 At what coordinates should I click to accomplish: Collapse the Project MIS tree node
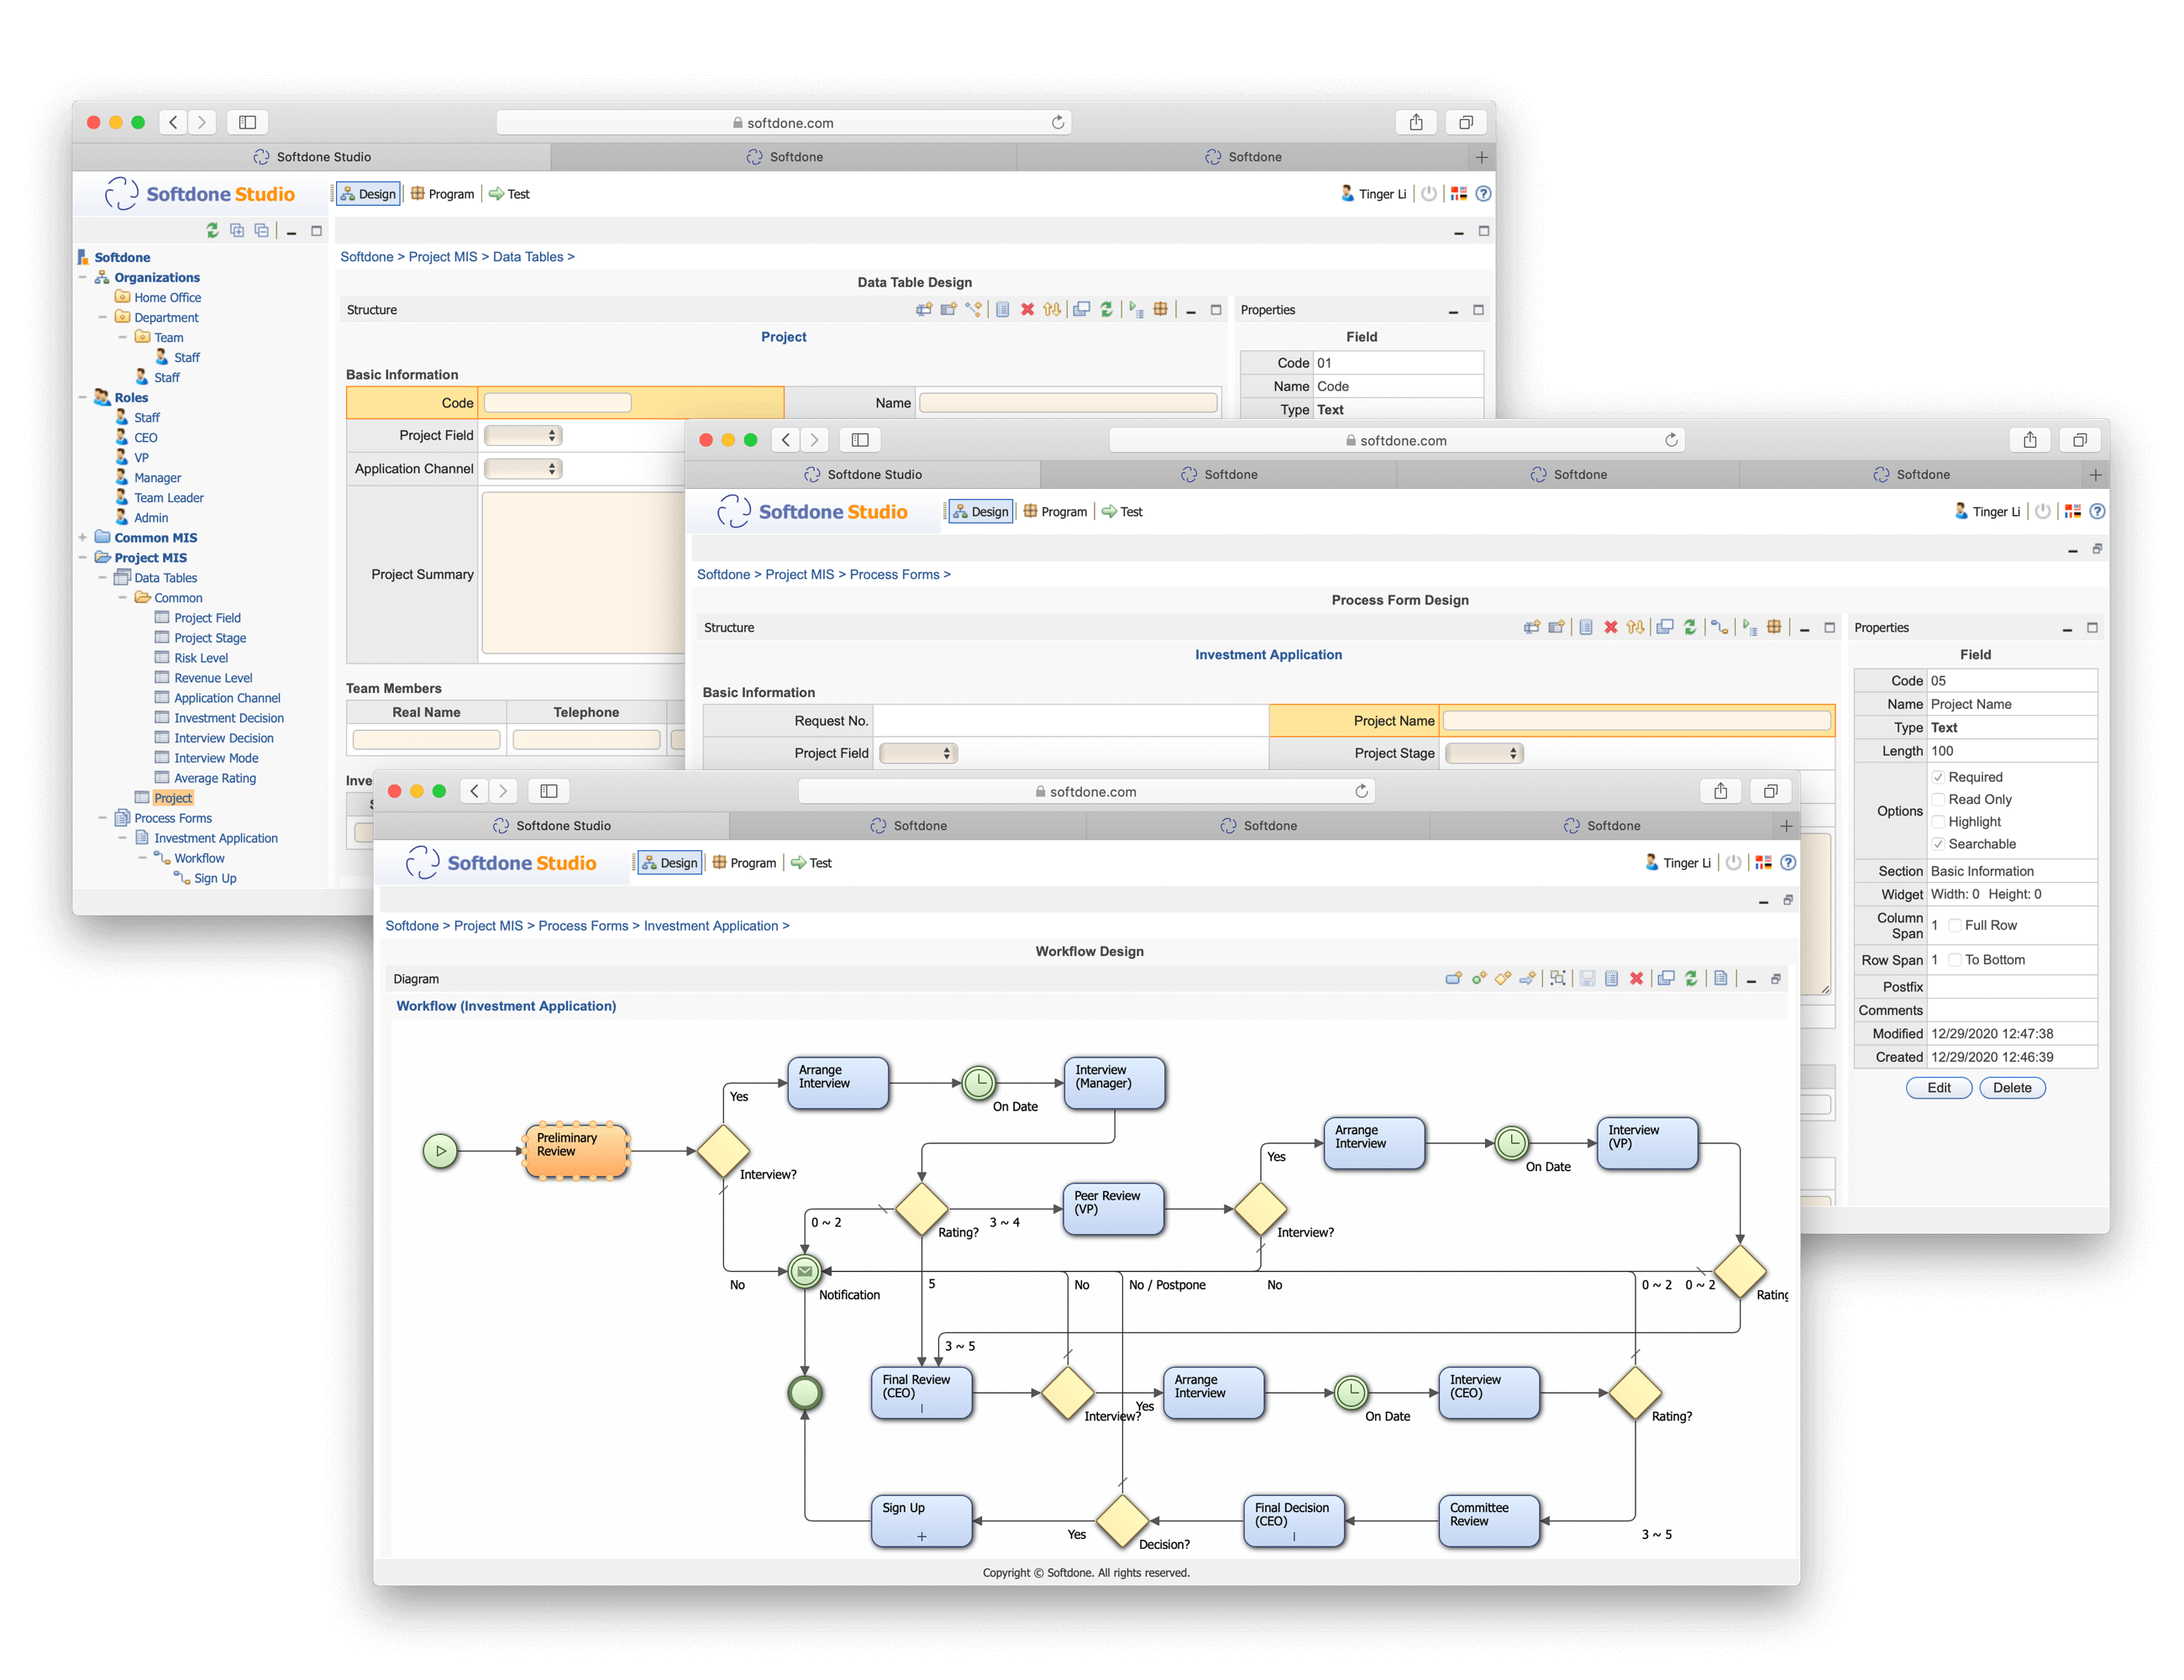point(83,558)
